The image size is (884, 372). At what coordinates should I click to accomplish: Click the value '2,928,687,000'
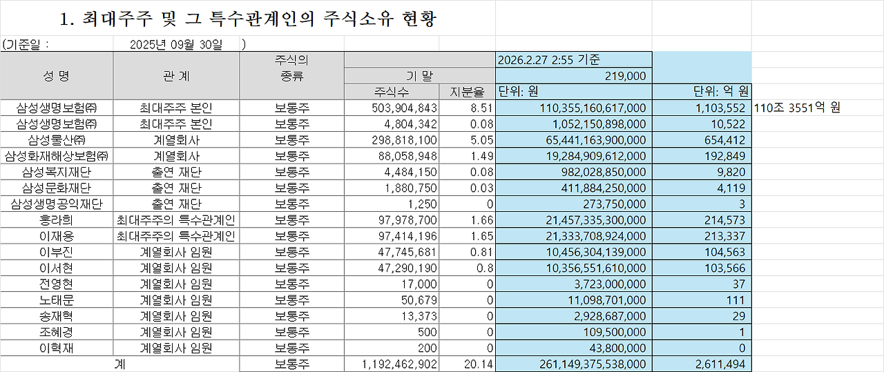[573, 315]
